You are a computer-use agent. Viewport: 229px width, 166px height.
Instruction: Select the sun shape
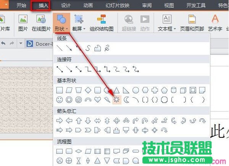tap(116, 100)
